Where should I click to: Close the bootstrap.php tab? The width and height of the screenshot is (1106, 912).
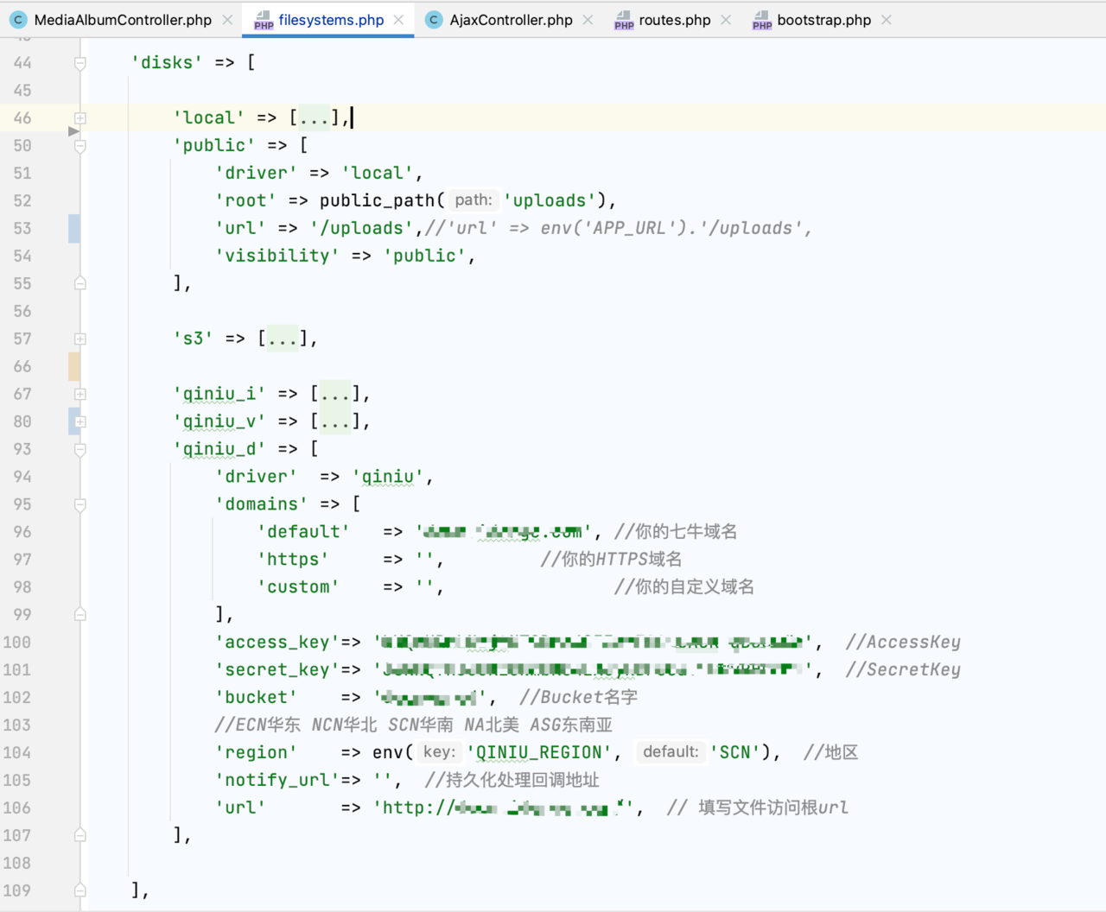887,20
